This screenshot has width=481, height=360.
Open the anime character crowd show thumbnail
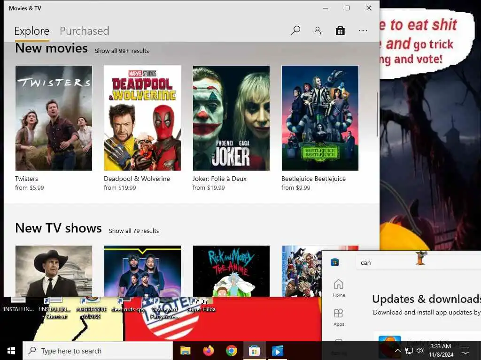(301, 271)
